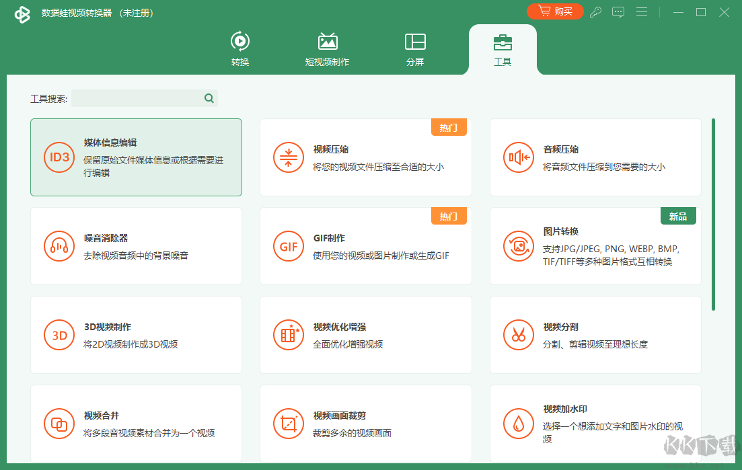Open the 视频压缩 compression tool
This screenshot has height=470, width=742.
click(x=365, y=157)
